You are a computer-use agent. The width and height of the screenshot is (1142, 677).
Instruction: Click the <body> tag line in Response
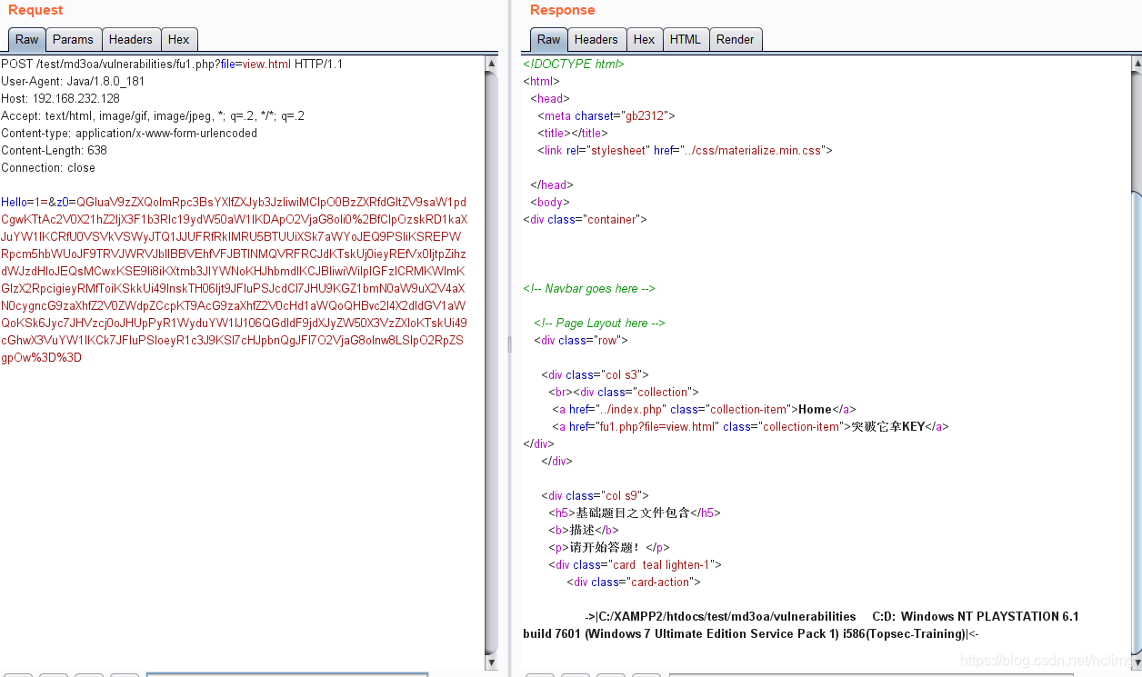550,203
